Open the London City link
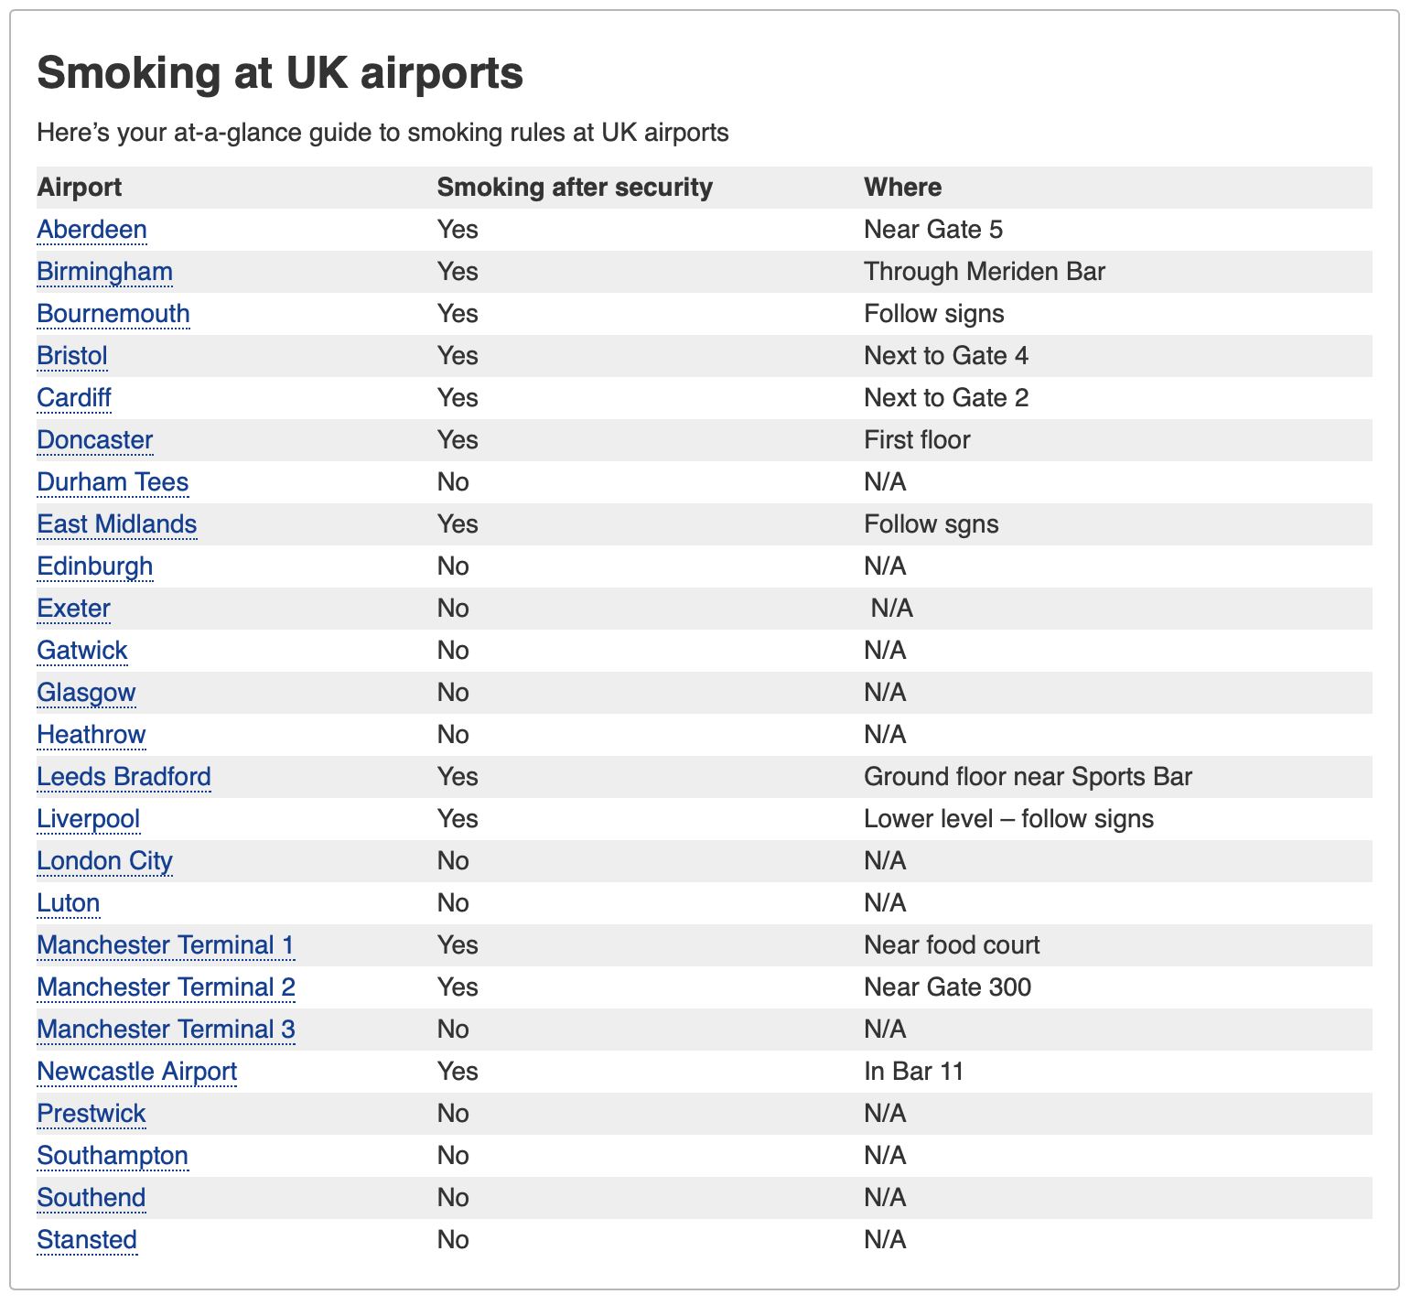1411x1305 pixels. pyautogui.click(x=104, y=860)
